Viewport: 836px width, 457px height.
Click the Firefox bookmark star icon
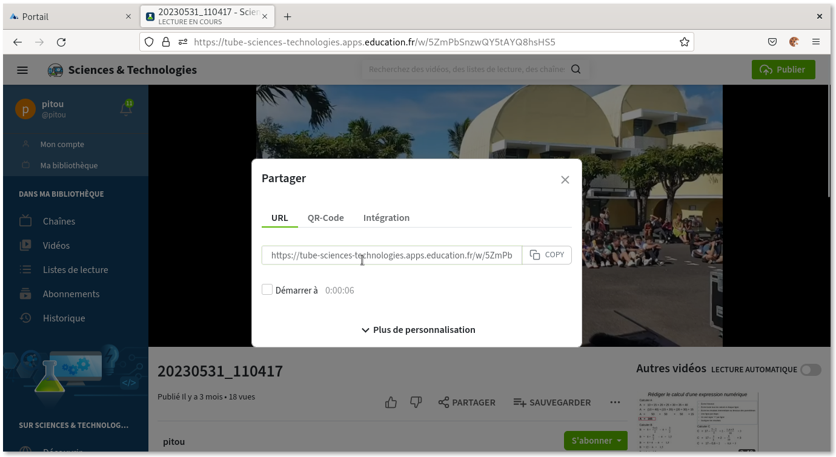[x=684, y=42]
